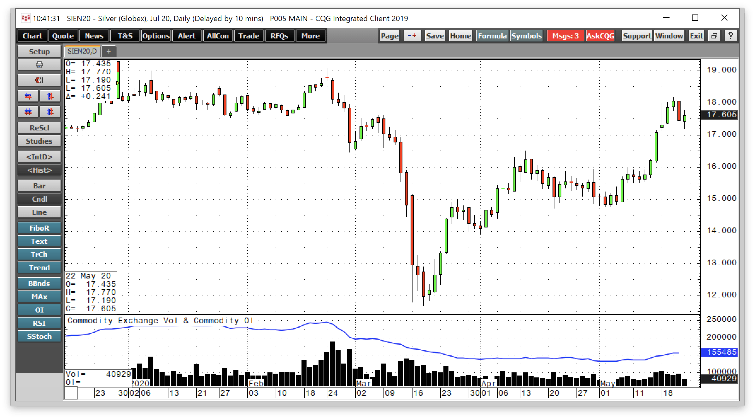Click the Exit button
Viewport: 755px width, 419px height.
[696, 36]
